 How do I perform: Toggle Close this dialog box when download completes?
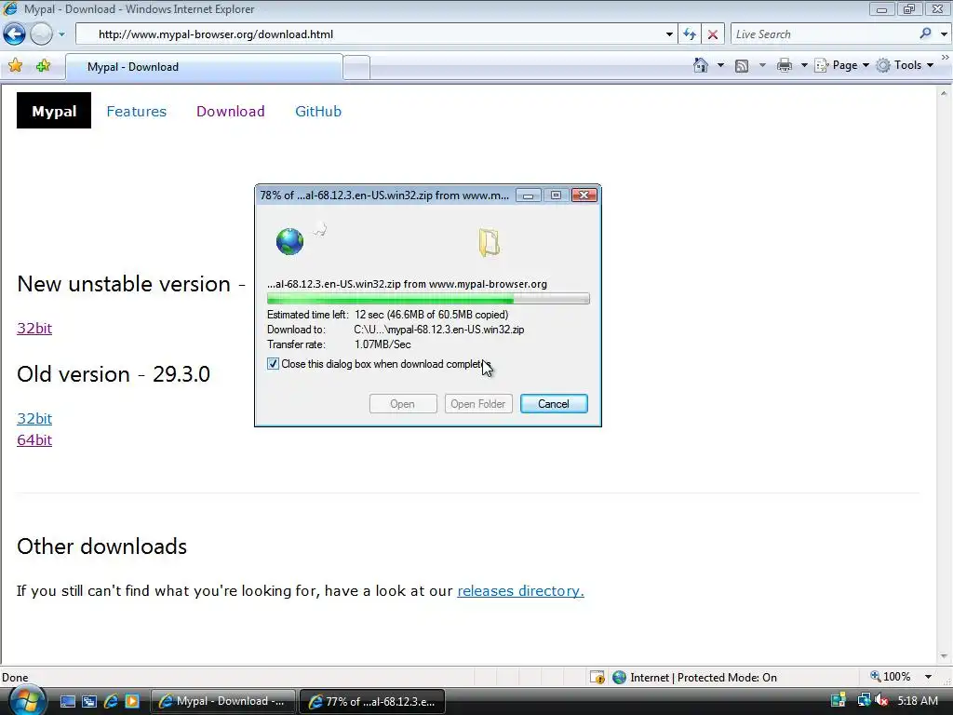(273, 364)
